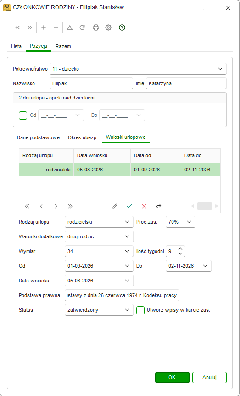Click the Anuluj button
This screenshot has height=396, width=240.
[x=209, y=377]
